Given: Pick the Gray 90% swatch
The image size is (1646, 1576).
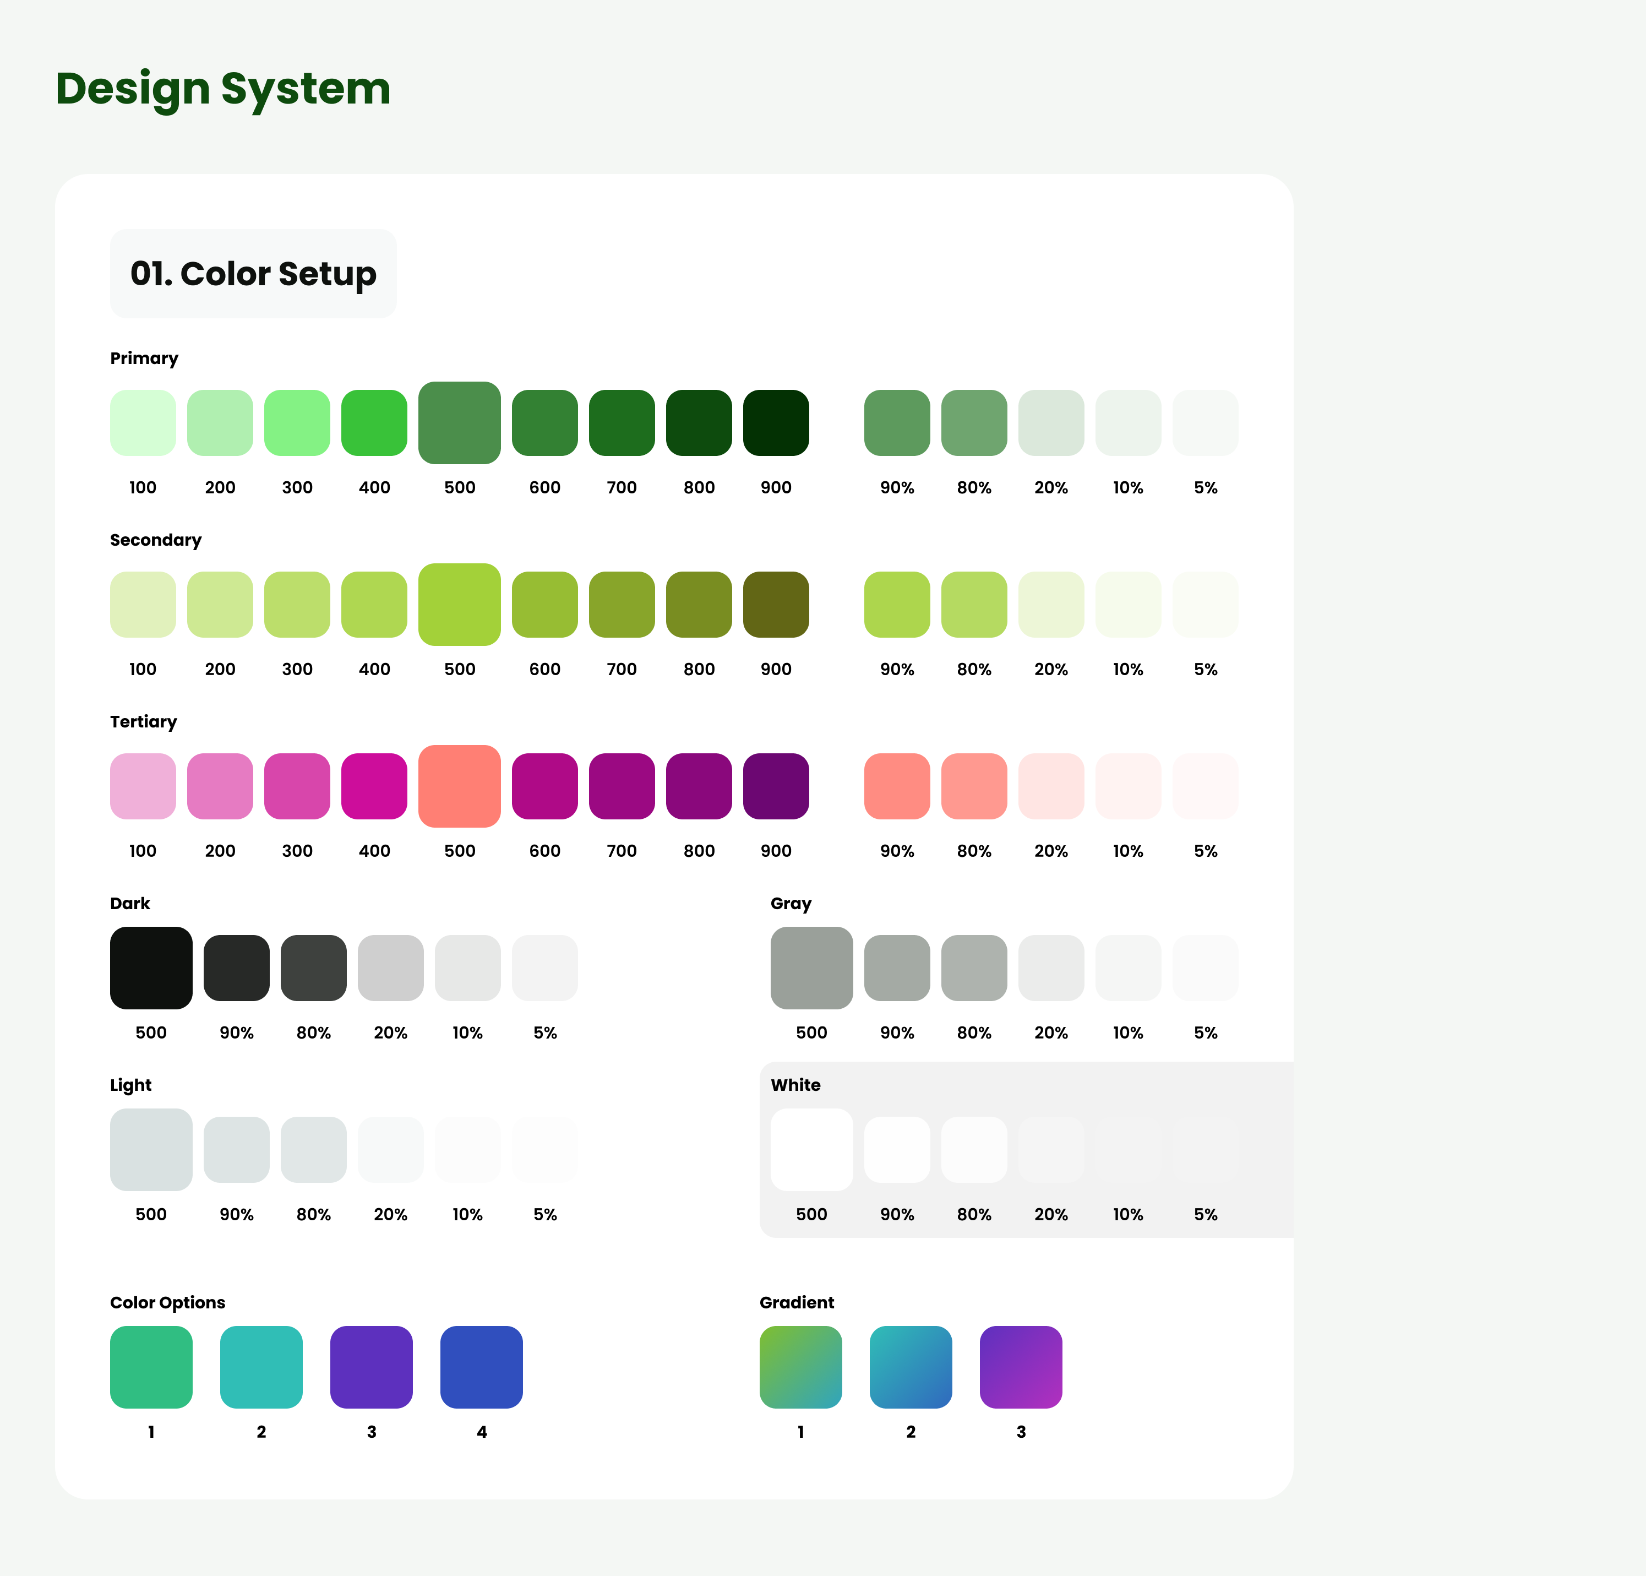Looking at the screenshot, I should [897, 968].
